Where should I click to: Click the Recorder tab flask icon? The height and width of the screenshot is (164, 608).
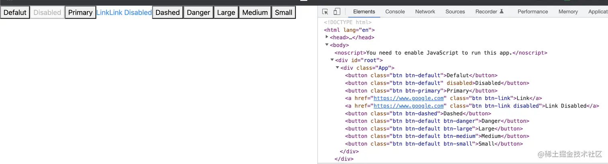pyautogui.click(x=501, y=12)
